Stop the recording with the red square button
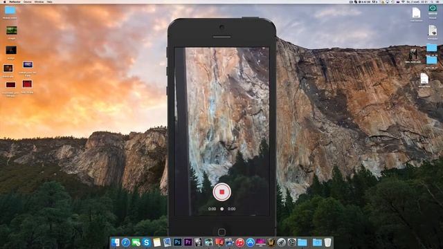This screenshot has height=249, width=443. (x=221, y=192)
